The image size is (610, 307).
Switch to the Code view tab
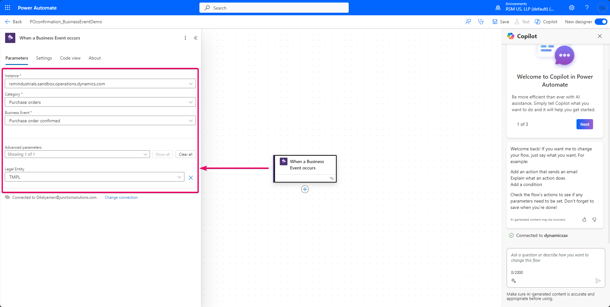click(x=70, y=58)
